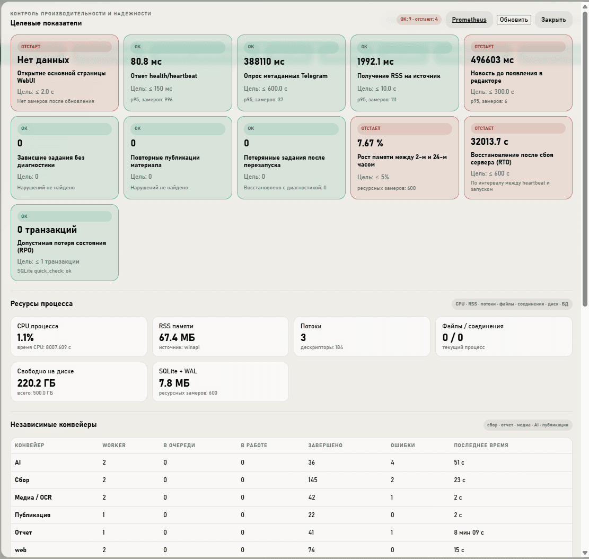The width and height of the screenshot is (589, 559).
Task: Click the 32013.7 с recovery time value
Action: [x=489, y=142]
